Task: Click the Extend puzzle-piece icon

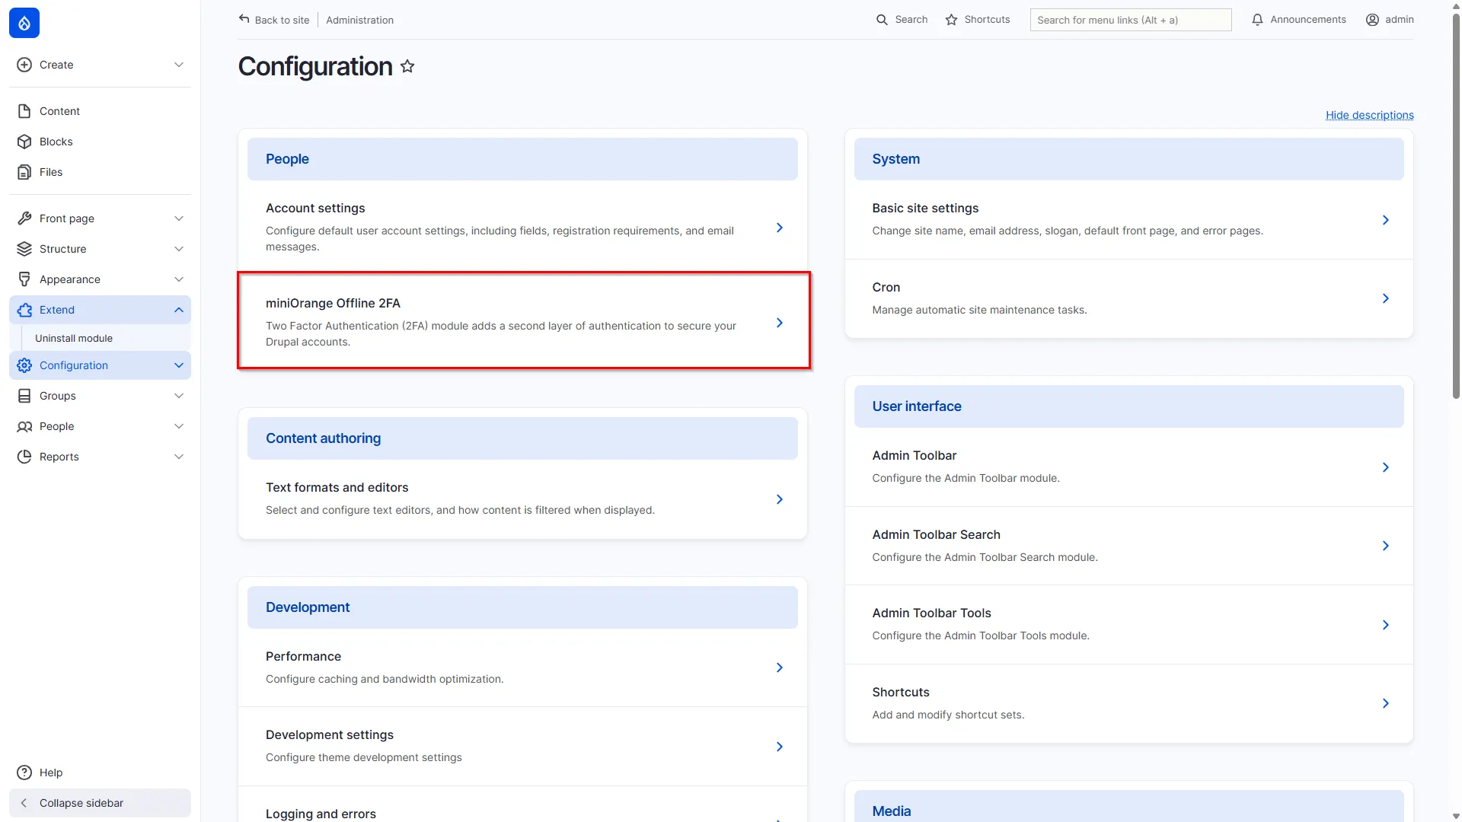Action: pyautogui.click(x=24, y=310)
